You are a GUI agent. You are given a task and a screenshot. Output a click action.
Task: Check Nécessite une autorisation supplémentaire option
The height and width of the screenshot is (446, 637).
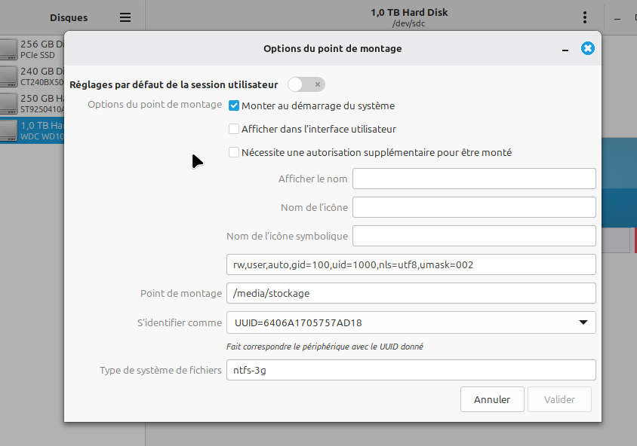click(234, 152)
